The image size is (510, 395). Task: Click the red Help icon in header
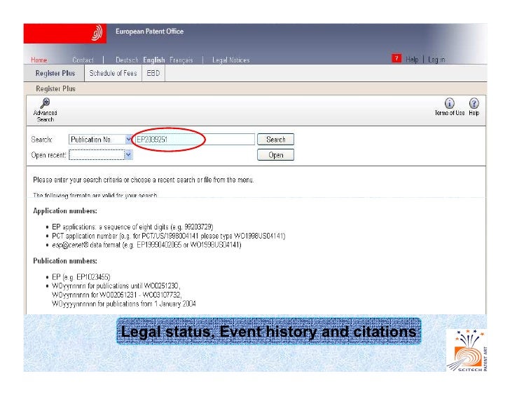coord(397,58)
